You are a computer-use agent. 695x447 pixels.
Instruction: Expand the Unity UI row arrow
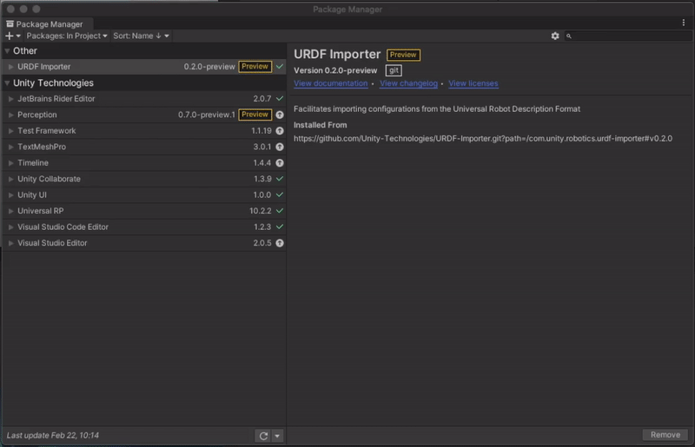[x=10, y=195]
